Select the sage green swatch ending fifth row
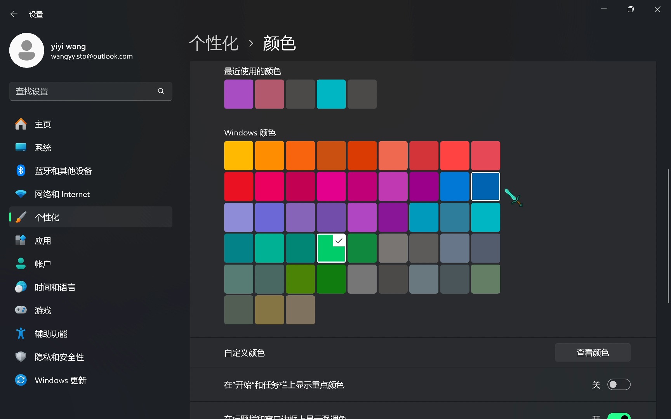671x419 pixels. 486,279
